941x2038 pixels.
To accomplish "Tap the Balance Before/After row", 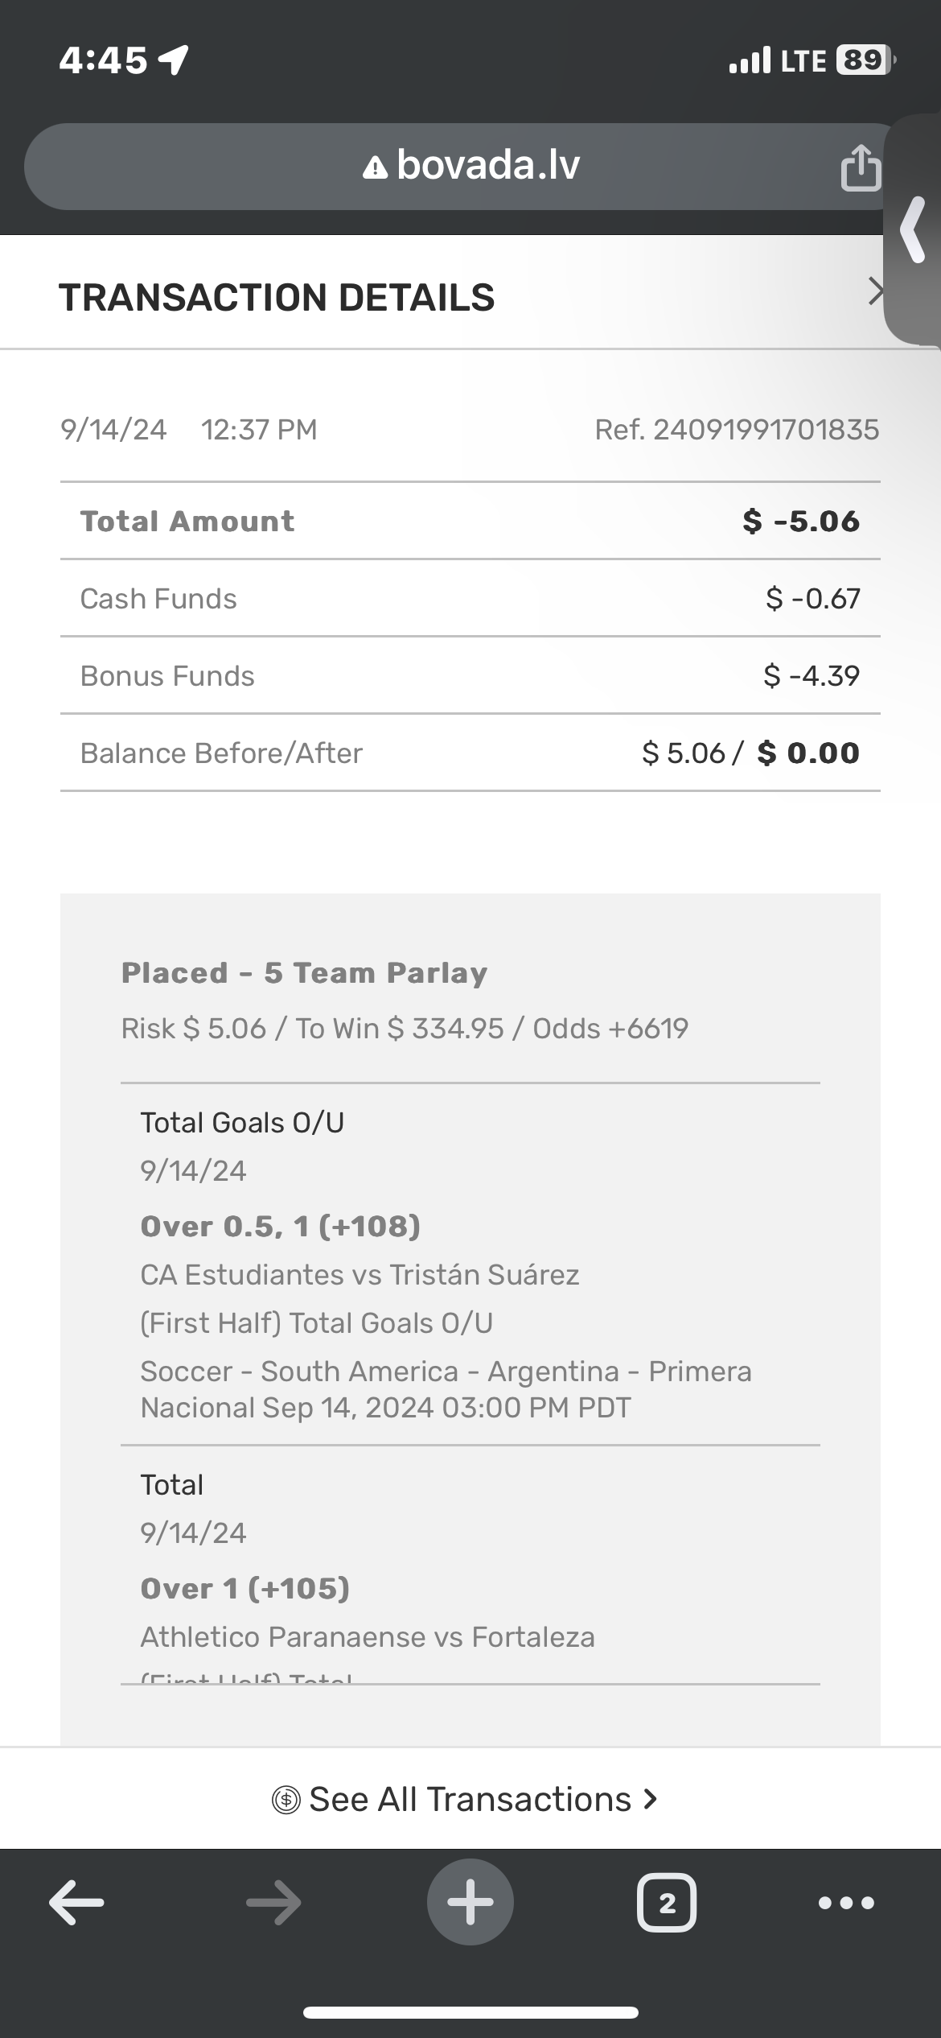I will [470, 753].
